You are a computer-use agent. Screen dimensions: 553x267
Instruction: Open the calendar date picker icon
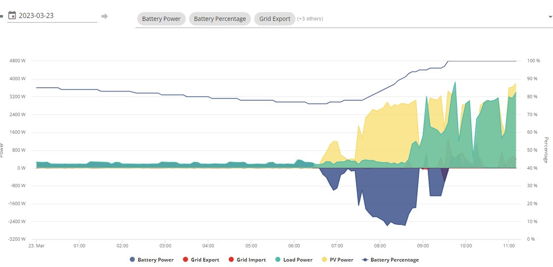click(12, 15)
